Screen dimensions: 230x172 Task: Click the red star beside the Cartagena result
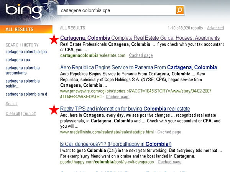(x=54, y=39)
